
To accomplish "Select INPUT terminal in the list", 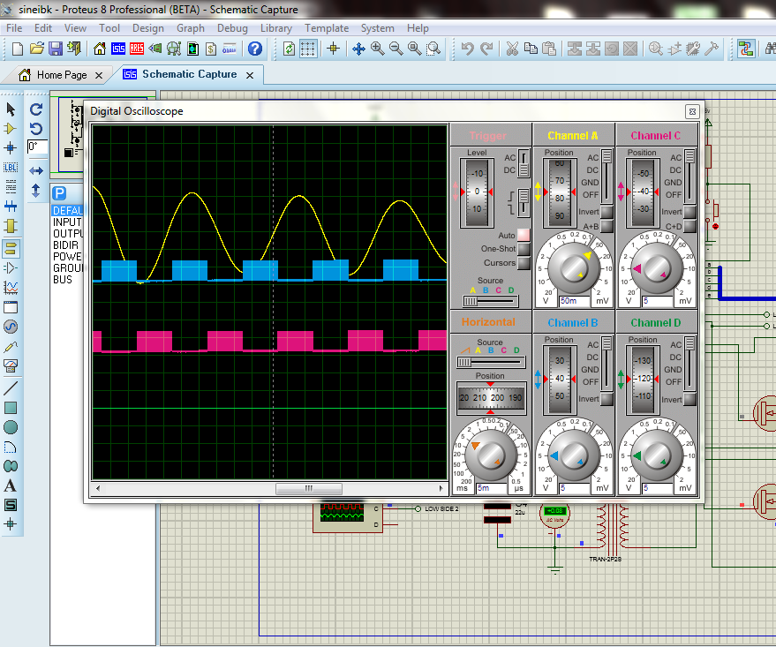I will [x=67, y=222].
